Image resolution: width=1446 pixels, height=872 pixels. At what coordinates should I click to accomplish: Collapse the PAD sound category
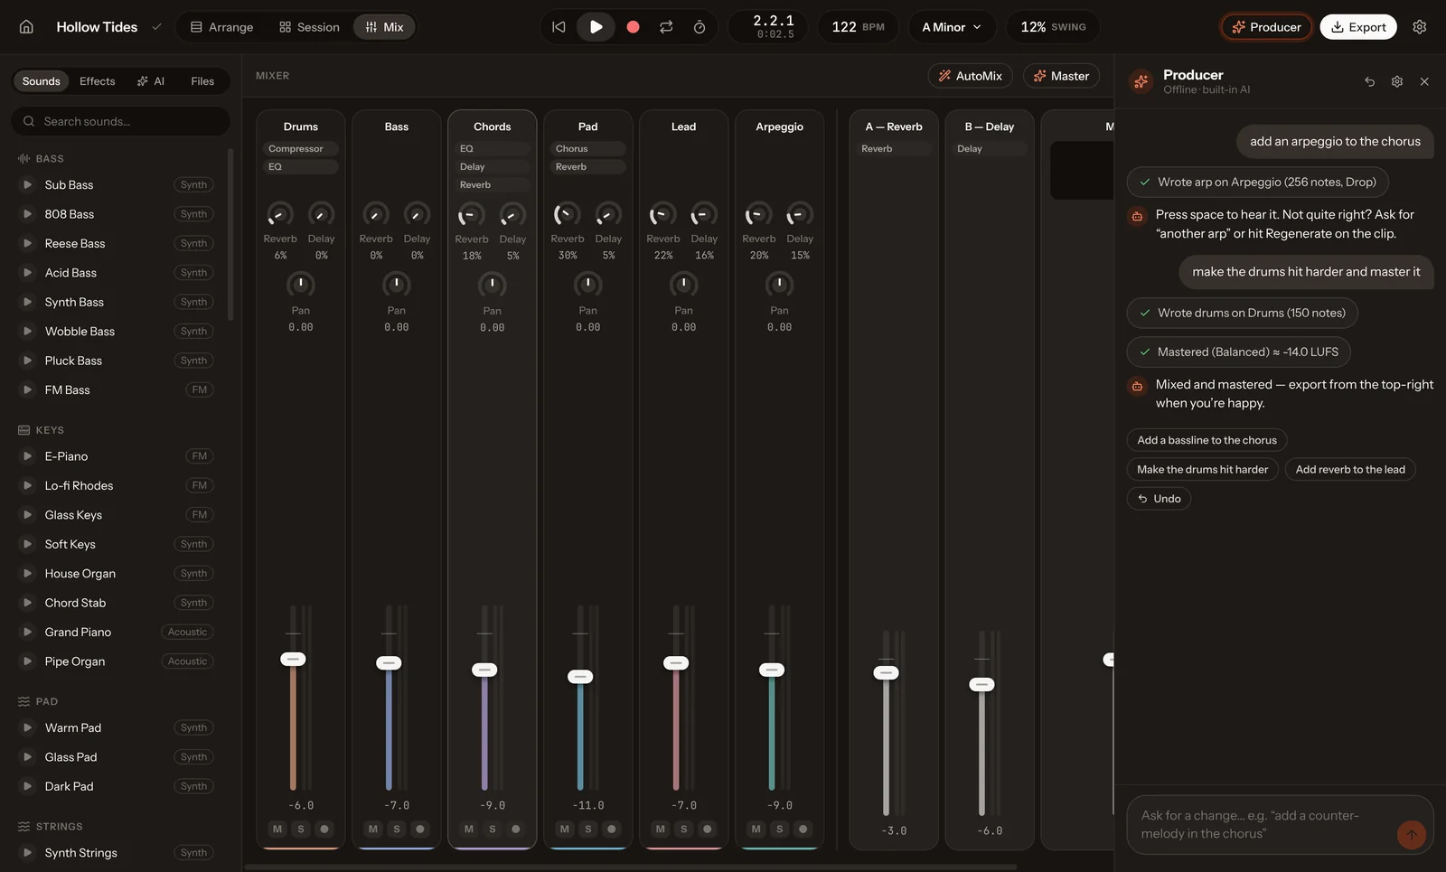[38, 701]
